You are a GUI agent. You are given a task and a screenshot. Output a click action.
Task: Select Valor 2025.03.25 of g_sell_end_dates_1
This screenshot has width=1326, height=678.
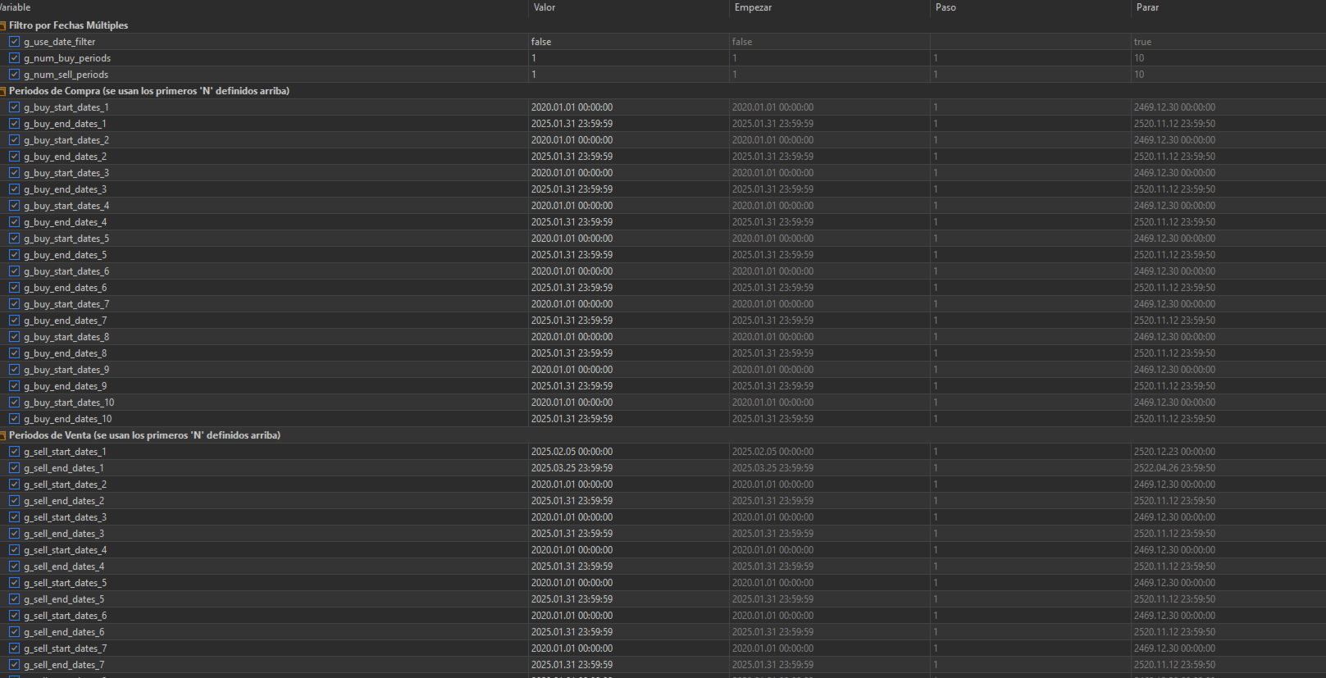572,468
